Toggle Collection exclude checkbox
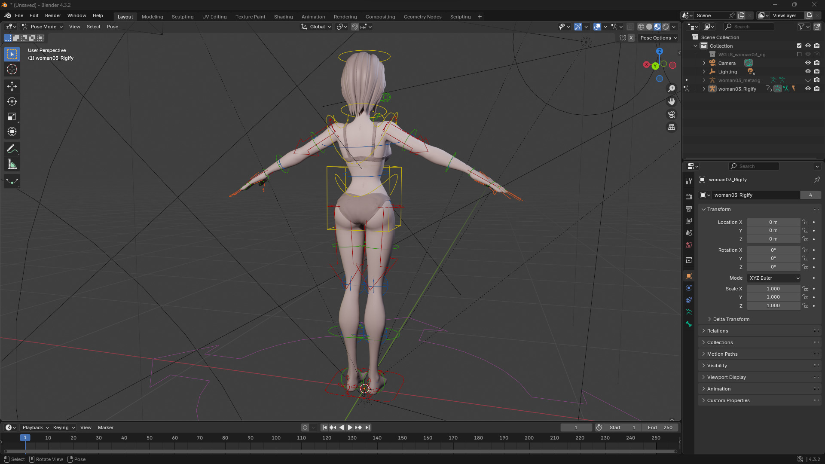825x464 pixels. pyautogui.click(x=799, y=46)
